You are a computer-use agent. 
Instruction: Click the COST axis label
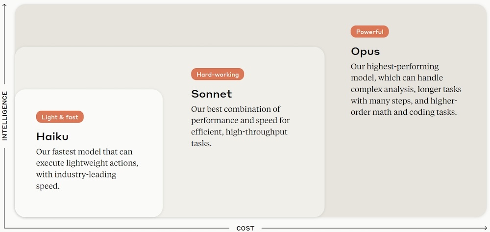click(245, 228)
